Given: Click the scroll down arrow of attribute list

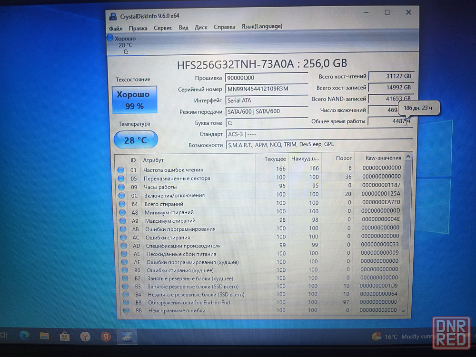Looking at the screenshot, I should [x=404, y=311].
